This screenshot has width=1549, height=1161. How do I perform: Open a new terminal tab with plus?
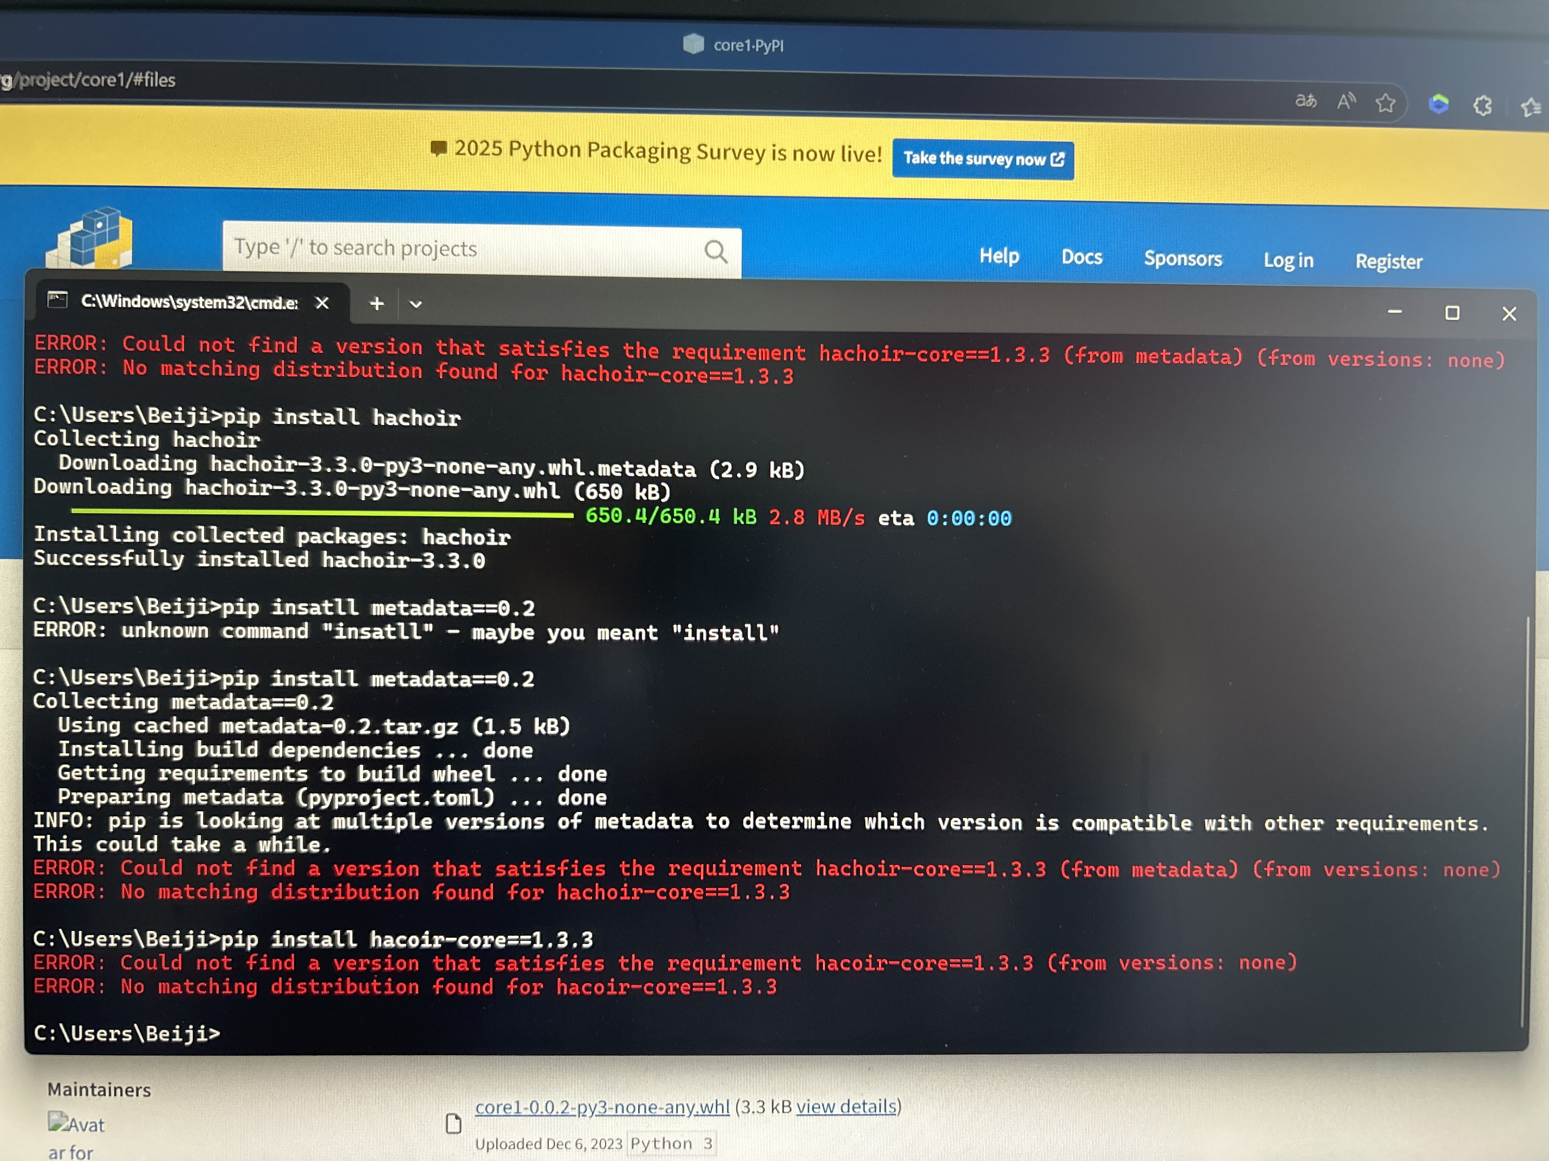tap(377, 304)
